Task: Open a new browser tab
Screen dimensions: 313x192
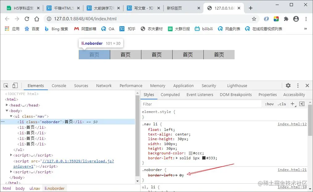Action: click(251, 8)
